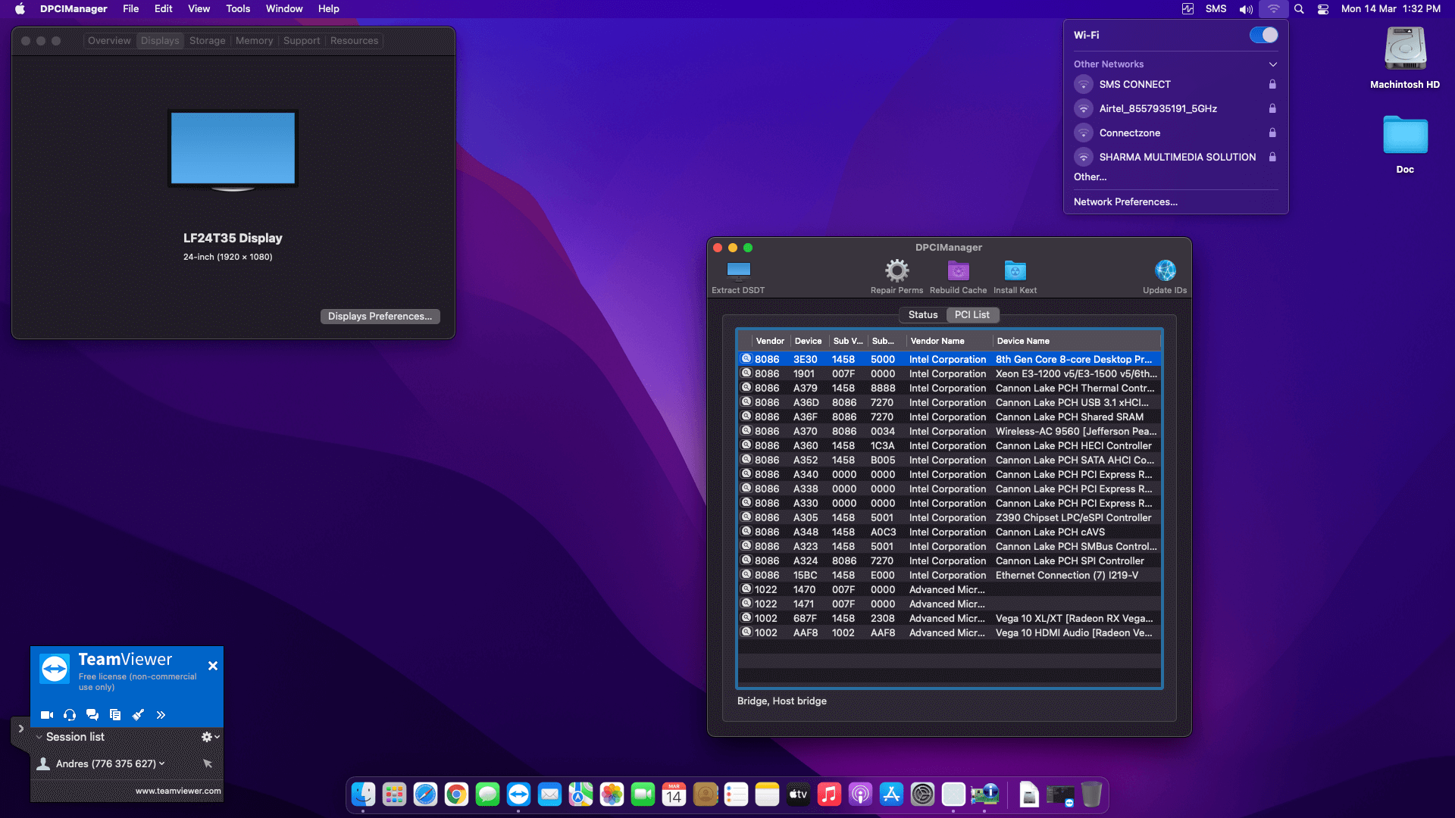
Task: Select the Ethernet Connection (7) I219-V row
Action: pos(949,576)
